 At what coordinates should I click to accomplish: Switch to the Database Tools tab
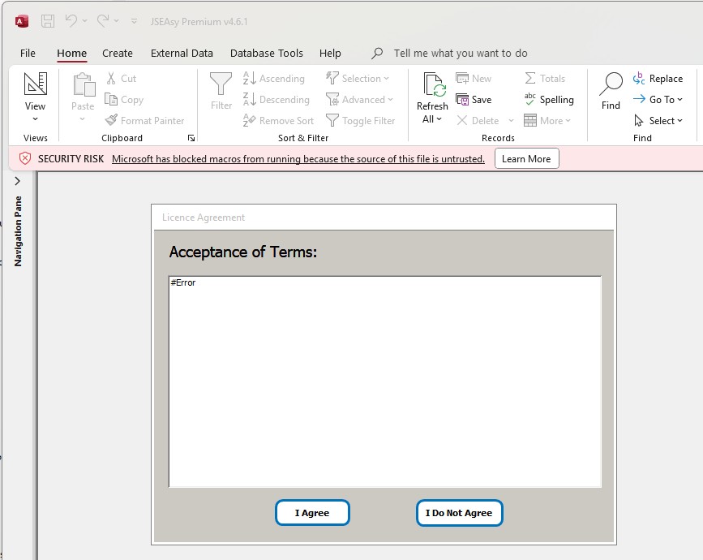coord(267,54)
